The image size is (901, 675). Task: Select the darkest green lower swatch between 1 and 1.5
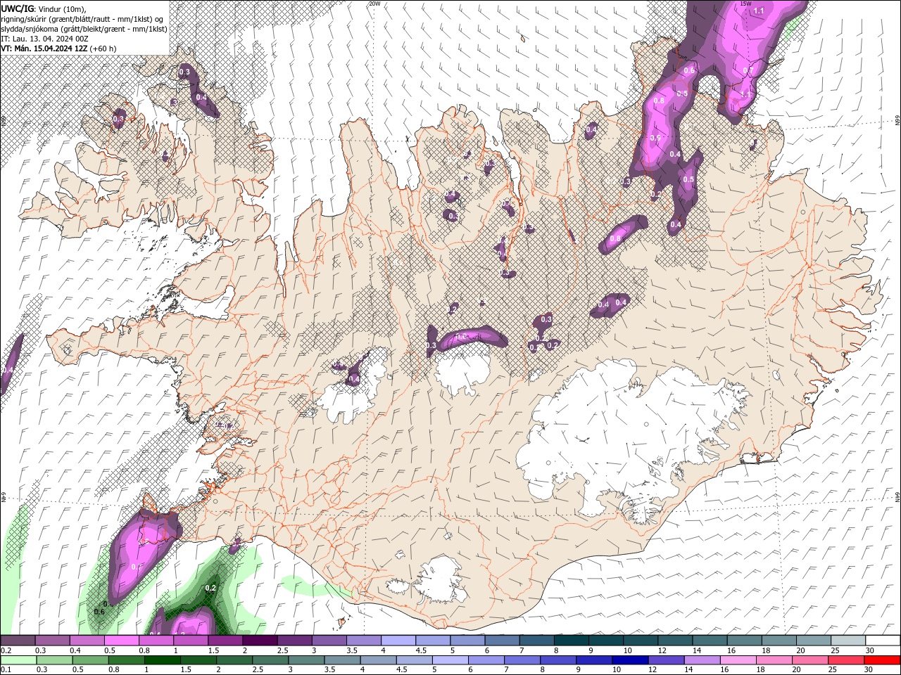click(x=162, y=660)
